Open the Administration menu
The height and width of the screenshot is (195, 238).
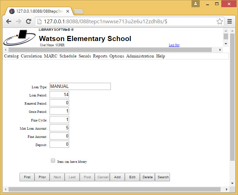140,56
